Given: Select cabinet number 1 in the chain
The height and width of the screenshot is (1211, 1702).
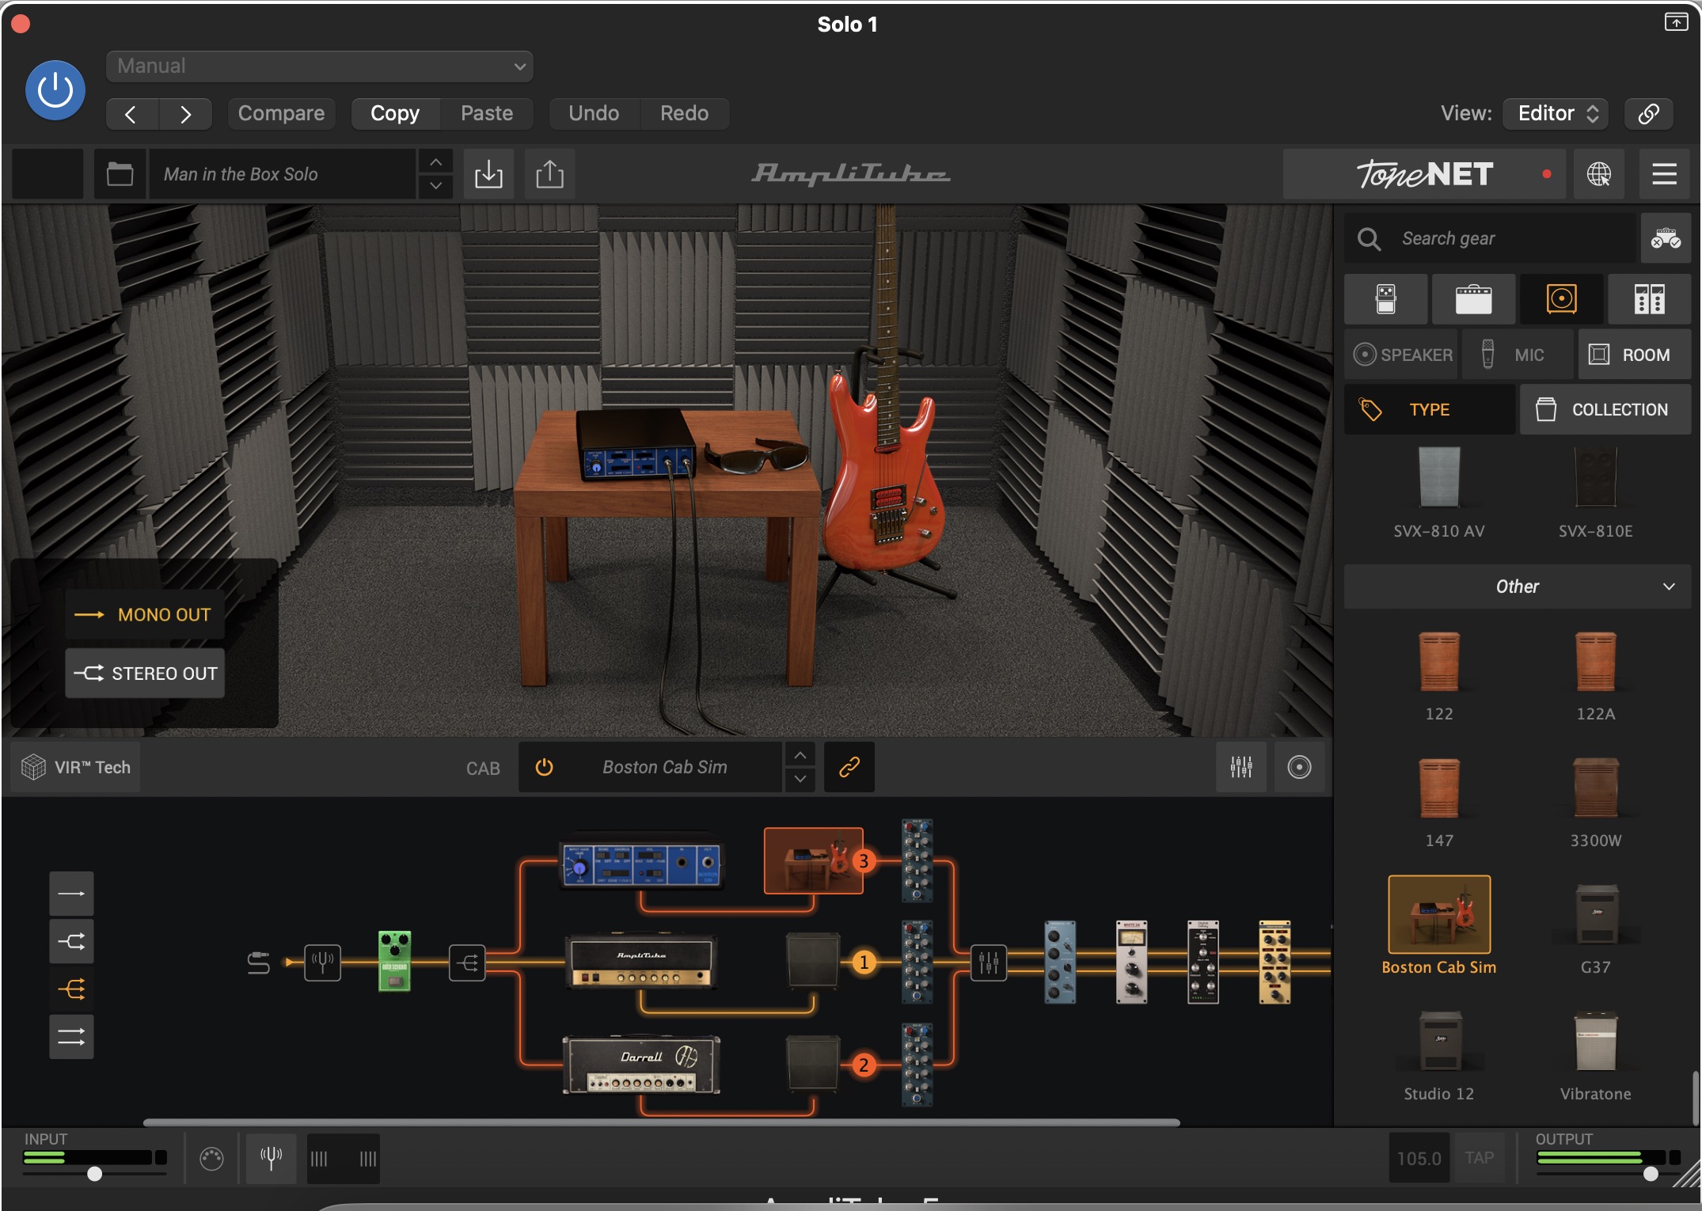Looking at the screenshot, I should pos(813,961).
